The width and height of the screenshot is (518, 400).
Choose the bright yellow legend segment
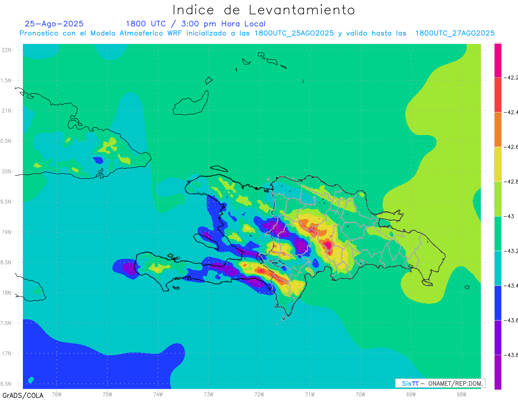[498, 164]
